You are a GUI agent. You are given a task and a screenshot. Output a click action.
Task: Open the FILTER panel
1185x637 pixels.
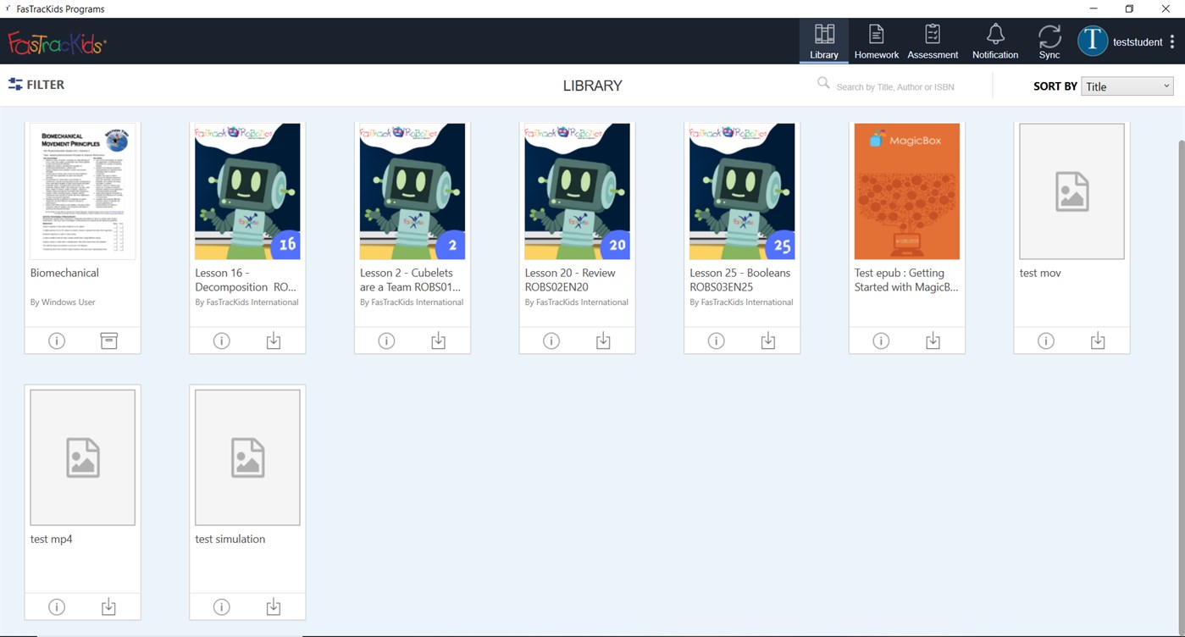point(36,85)
